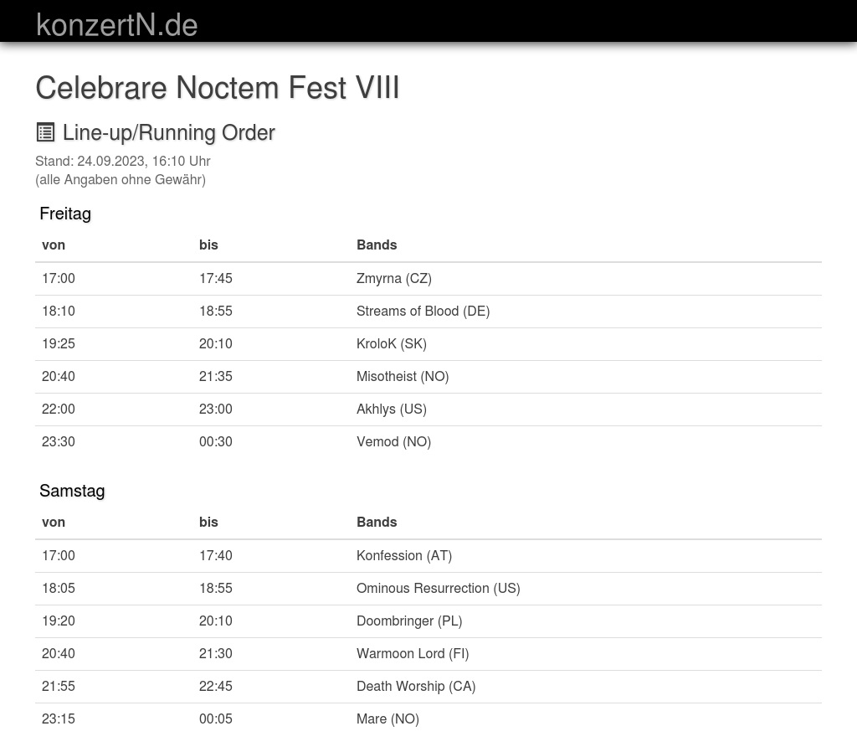Screen dimensions: 857x752
Task: Click the von column header under Samstag
Action: (54, 522)
